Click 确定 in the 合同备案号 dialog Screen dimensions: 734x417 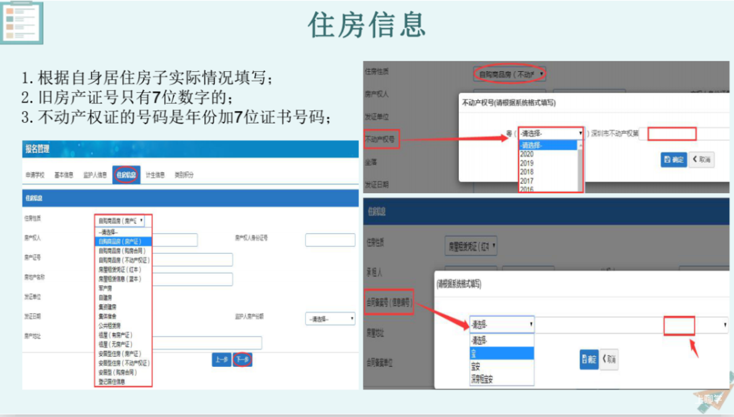(x=589, y=359)
